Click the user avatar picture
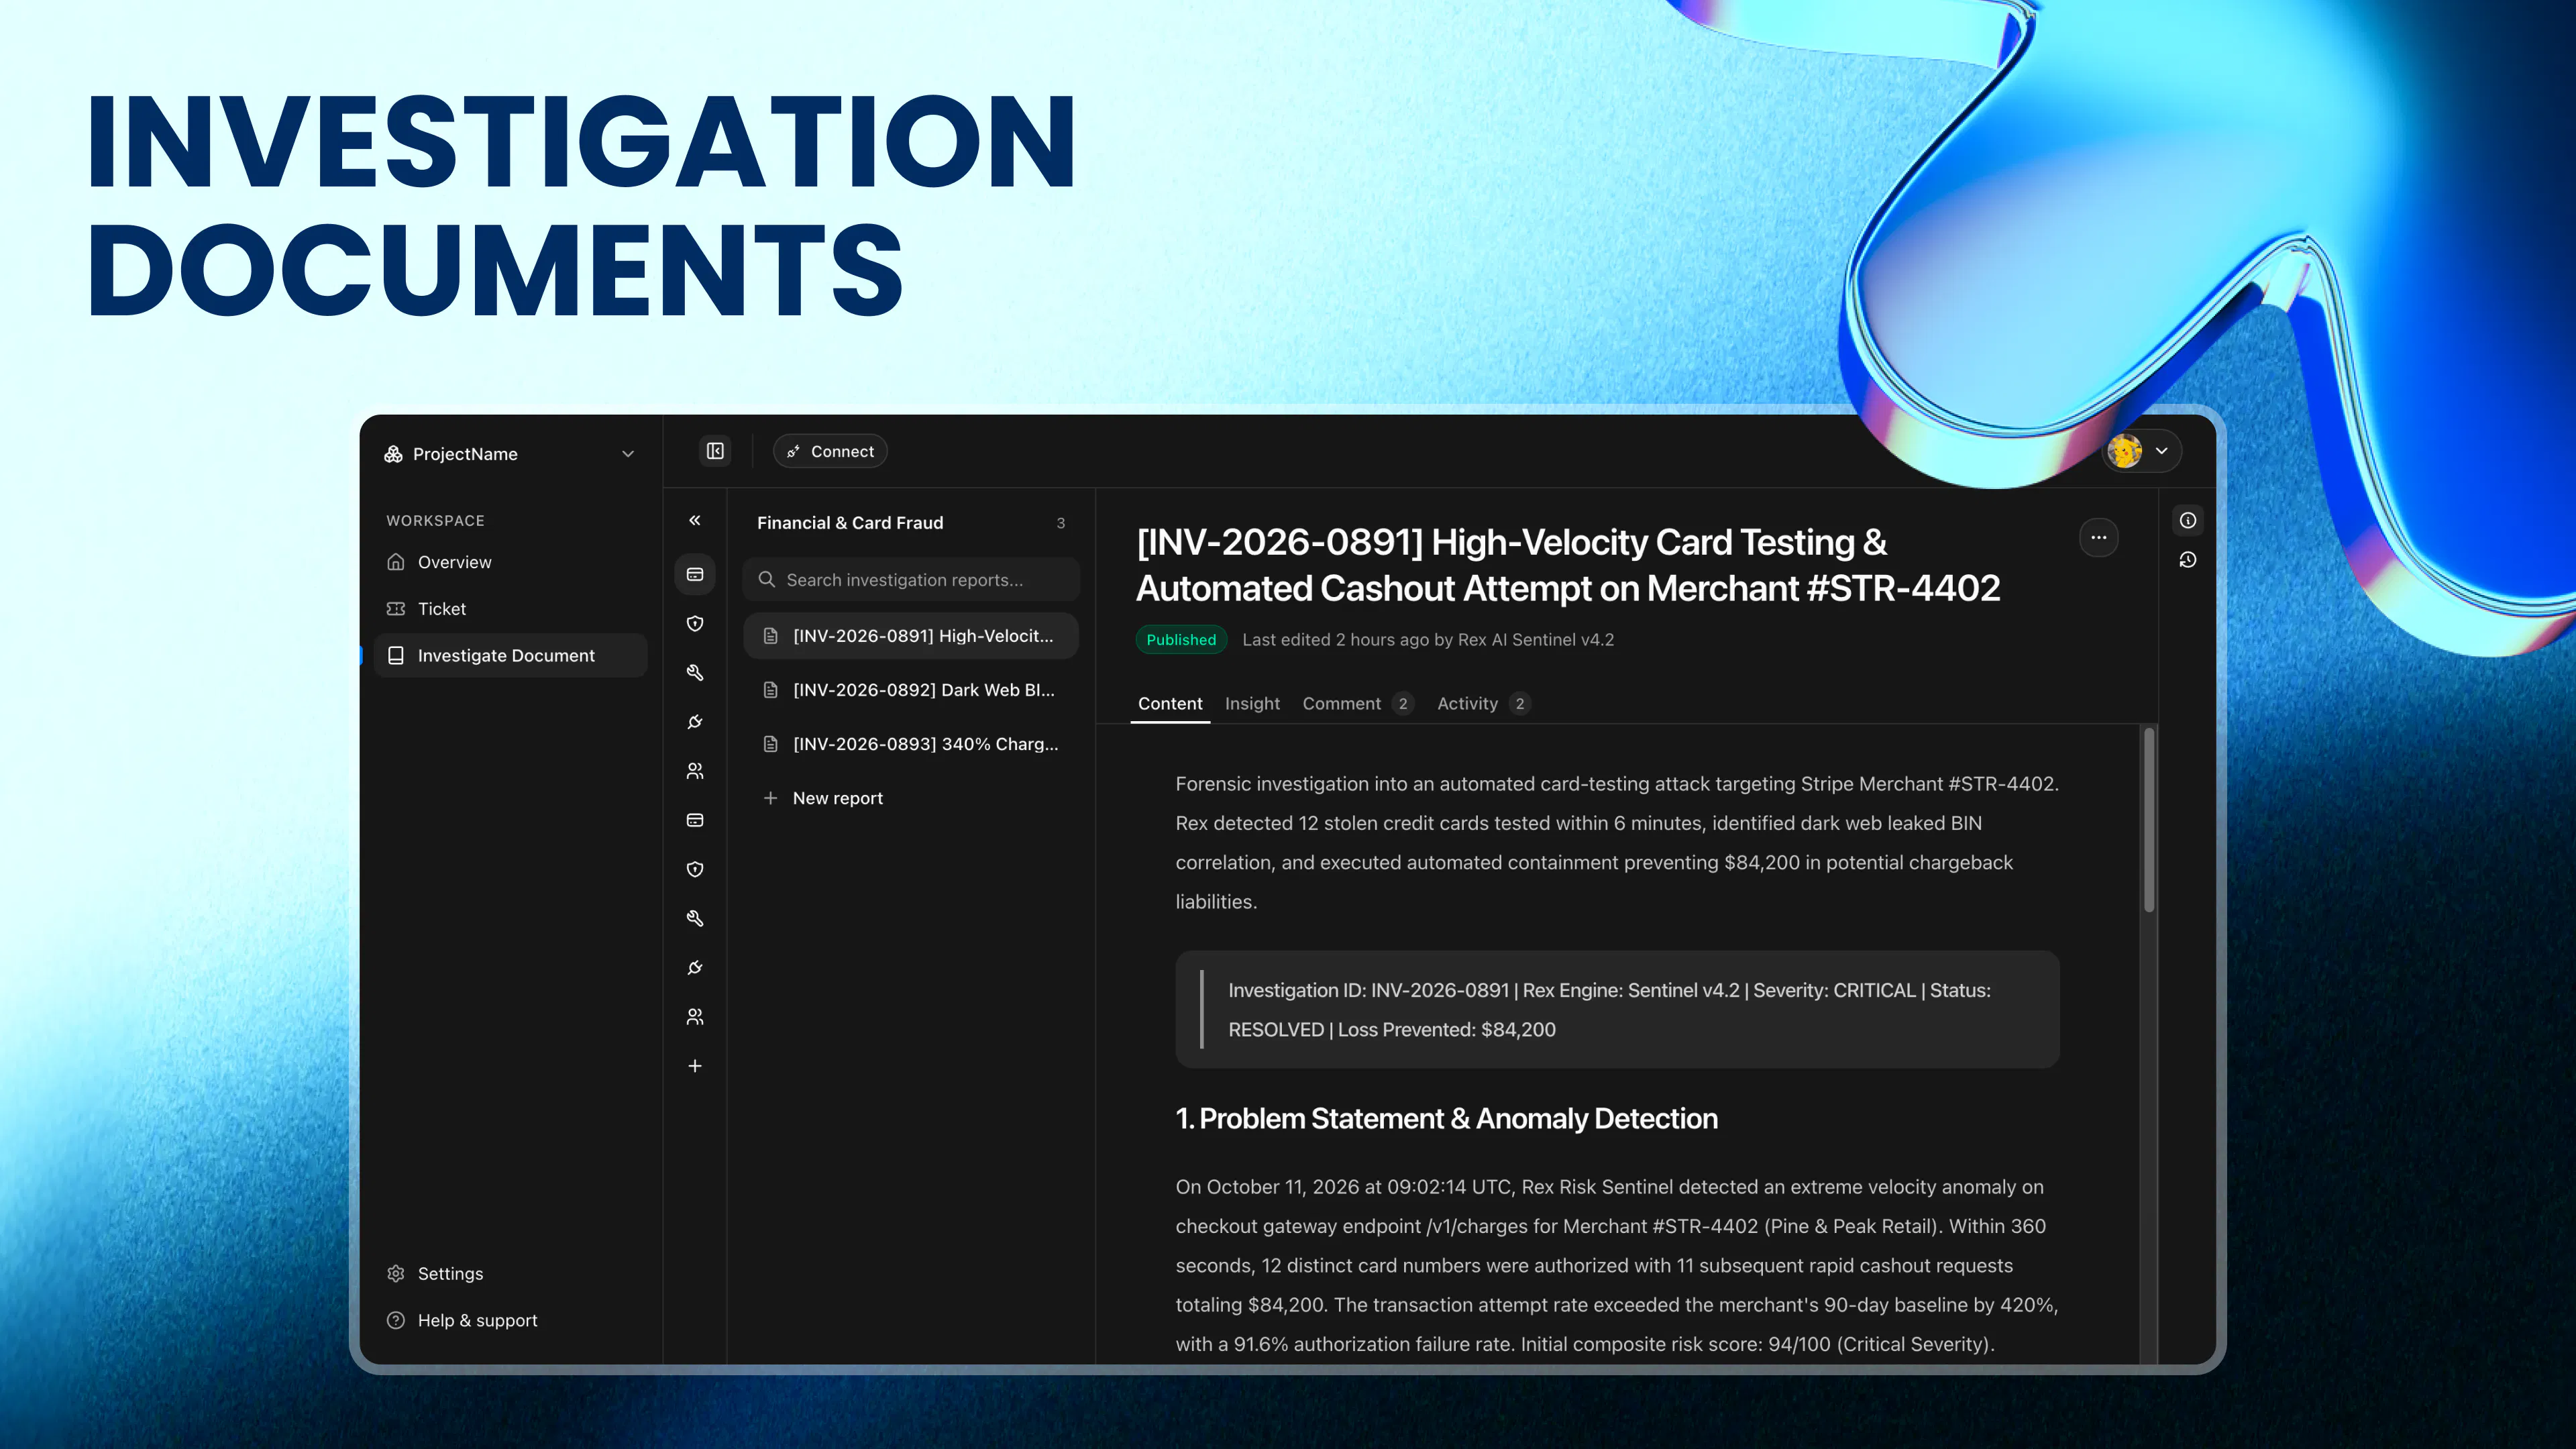Screen dimensions: 2576x1449 [2125, 451]
